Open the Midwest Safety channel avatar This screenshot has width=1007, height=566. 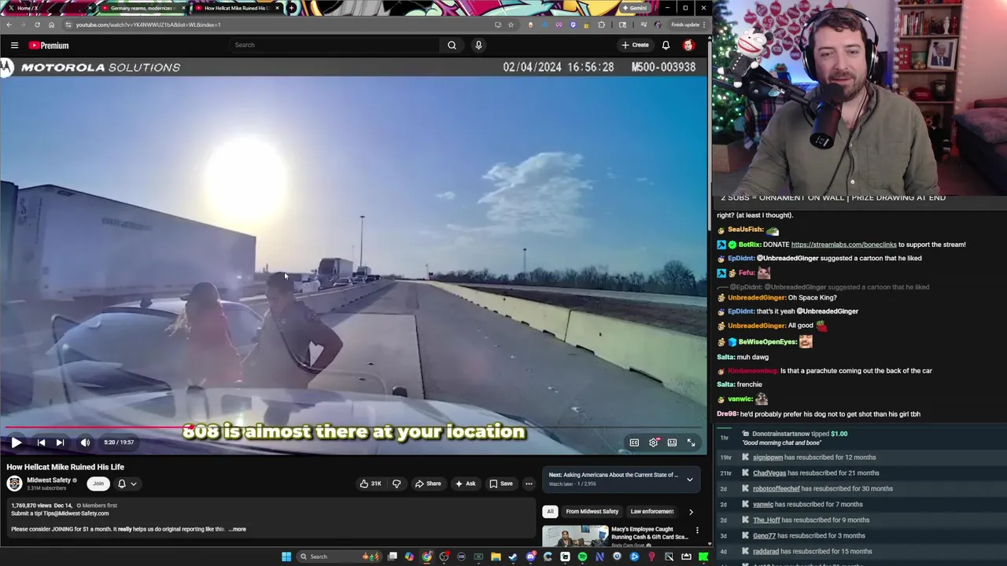14,483
